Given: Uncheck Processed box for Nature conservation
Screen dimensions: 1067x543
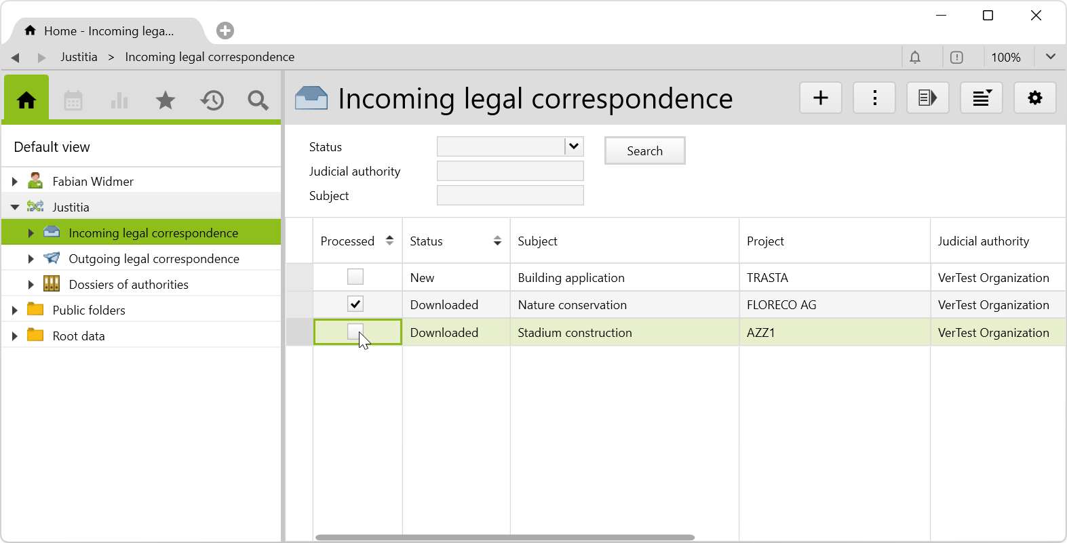Looking at the screenshot, I should 355,304.
